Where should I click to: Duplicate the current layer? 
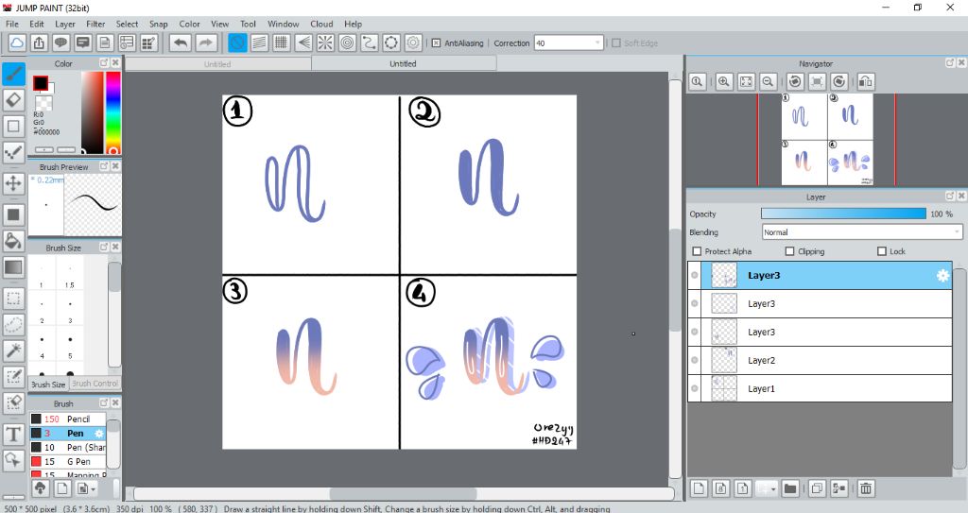coord(817,488)
